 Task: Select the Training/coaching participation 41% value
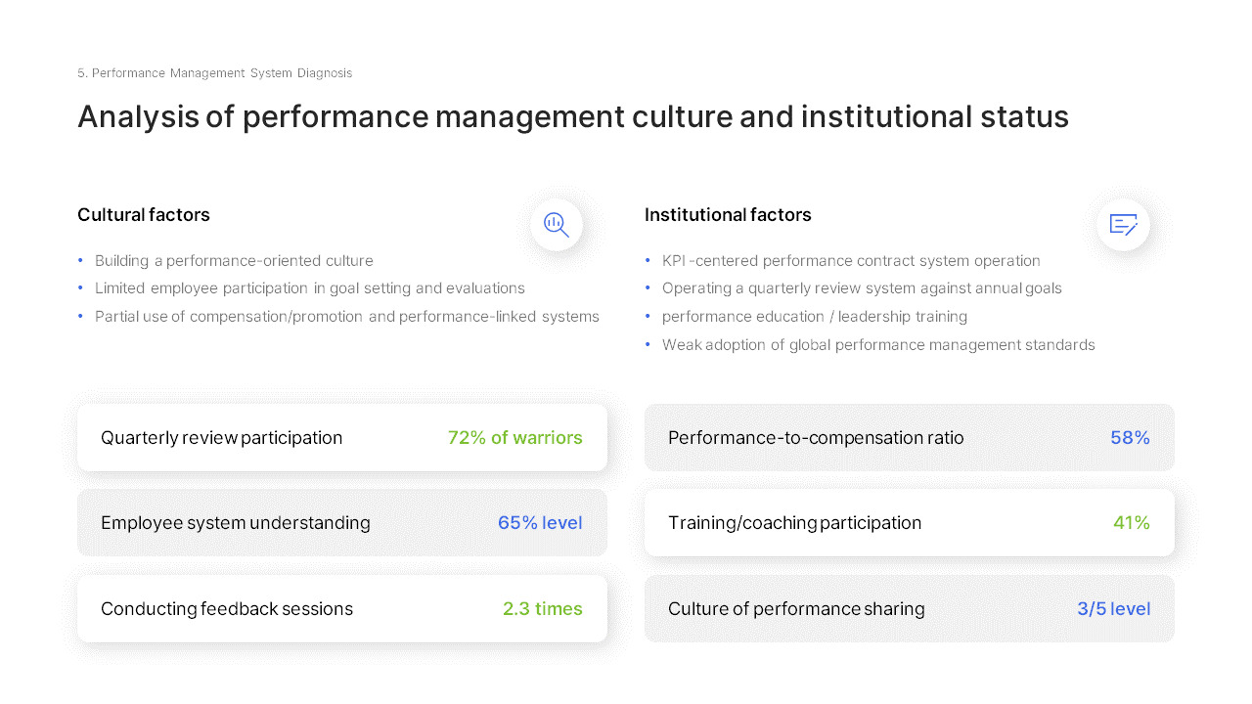click(x=1132, y=522)
